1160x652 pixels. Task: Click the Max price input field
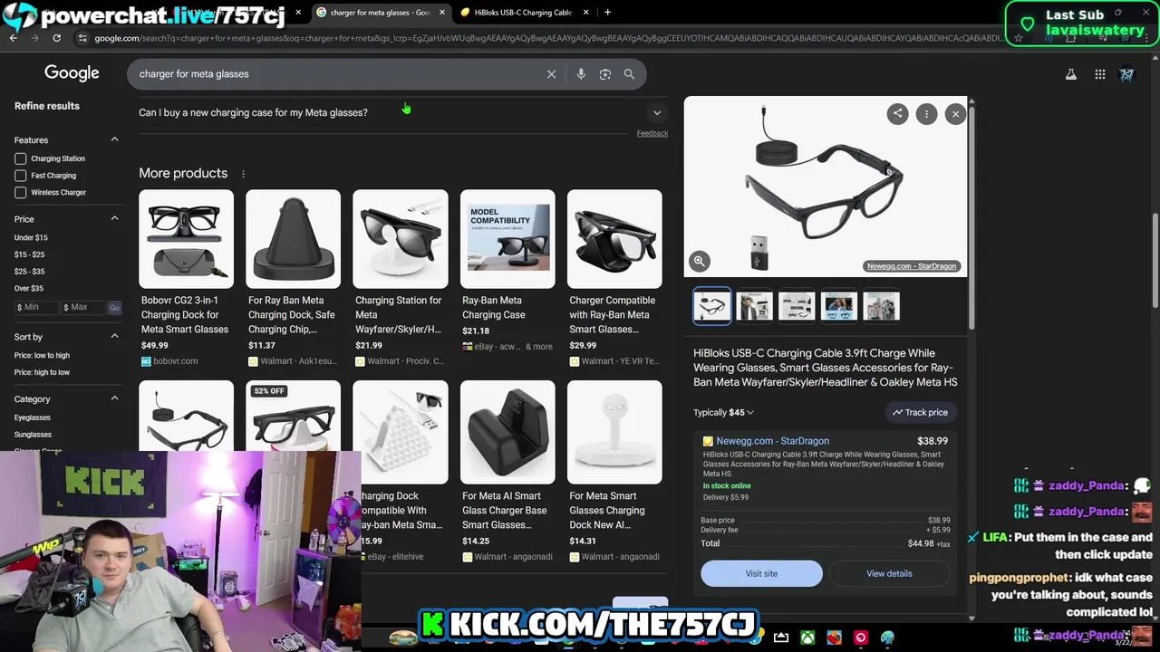tap(83, 308)
